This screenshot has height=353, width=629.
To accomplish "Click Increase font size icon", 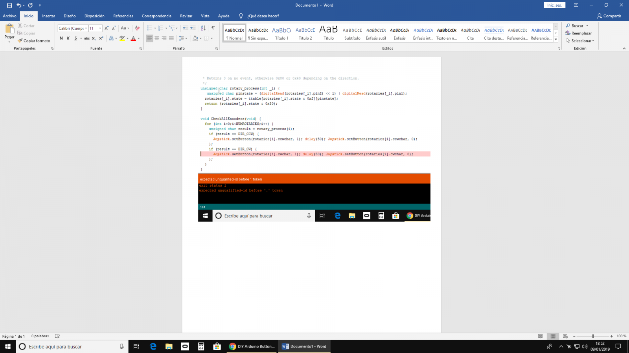I will (107, 28).
